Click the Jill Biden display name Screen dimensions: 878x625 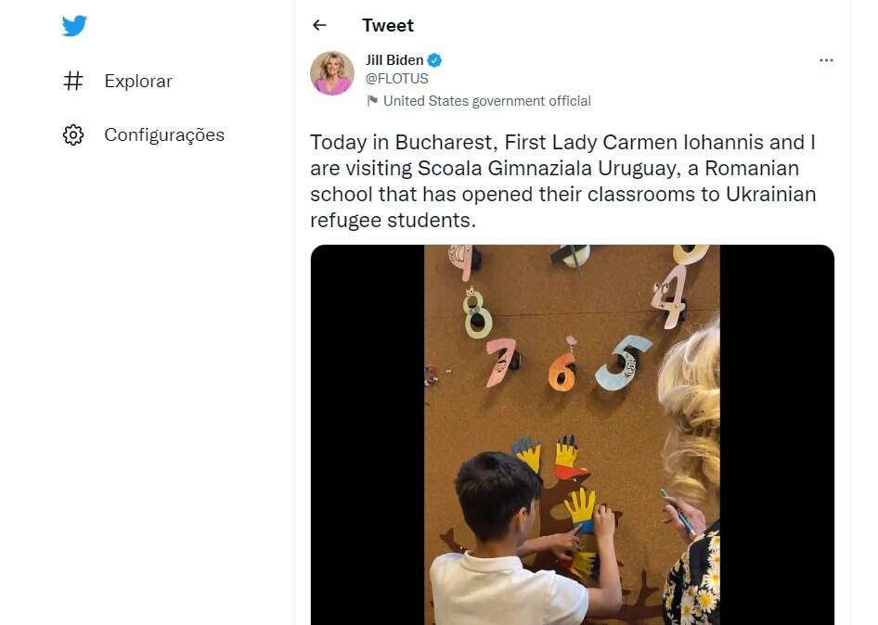click(394, 60)
